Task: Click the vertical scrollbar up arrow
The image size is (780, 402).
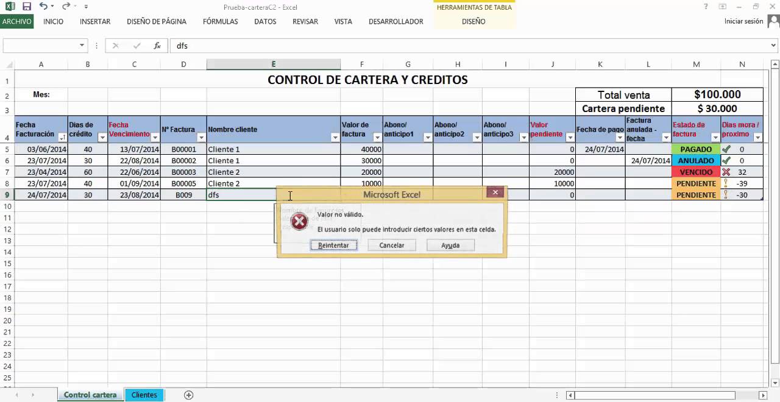Action: [775, 63]
